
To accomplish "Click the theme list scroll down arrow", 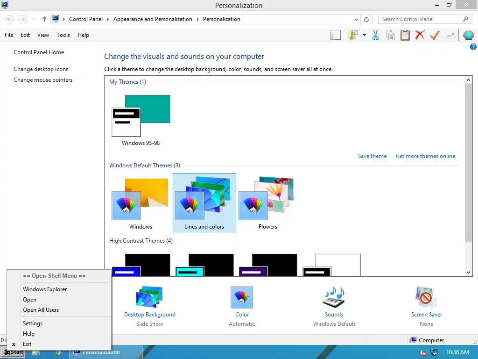I will pyautogui.click(x=468, y=273).
